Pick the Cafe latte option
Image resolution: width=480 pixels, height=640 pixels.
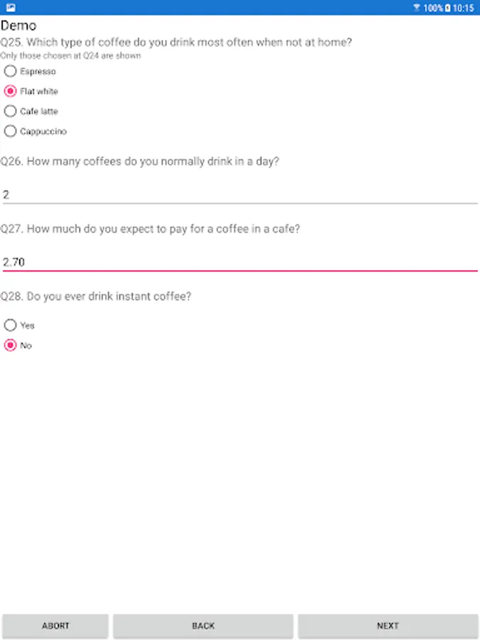11,111
